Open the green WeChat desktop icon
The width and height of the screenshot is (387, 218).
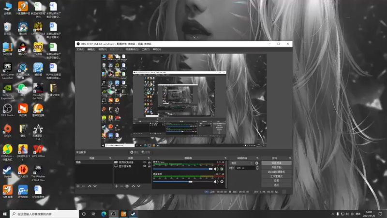23,90
